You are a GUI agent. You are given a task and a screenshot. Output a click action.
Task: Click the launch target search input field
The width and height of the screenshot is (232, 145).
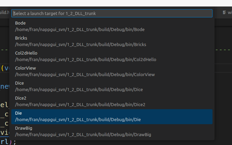(112, 13)
